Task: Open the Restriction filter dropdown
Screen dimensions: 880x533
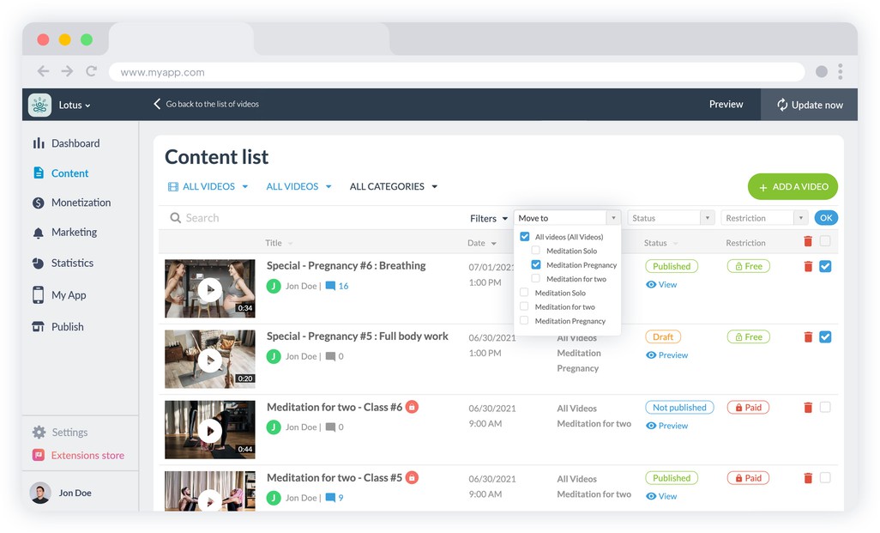Action: point(764,218)
